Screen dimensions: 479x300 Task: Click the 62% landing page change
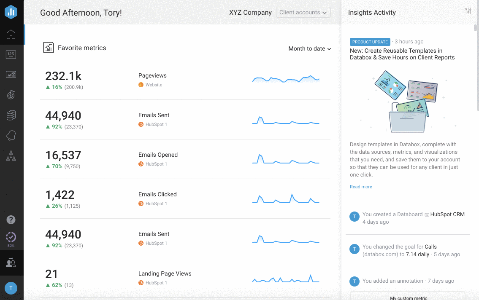[x=54, y=285]
